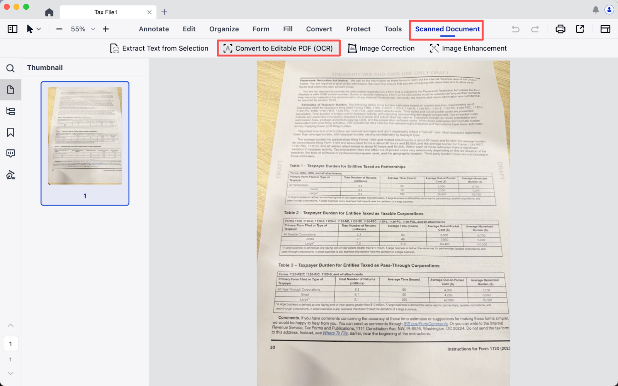The image size is (618, 386).
Task: Open the cursor tool dropdown arrow
Action: click(x=39, y=29)
